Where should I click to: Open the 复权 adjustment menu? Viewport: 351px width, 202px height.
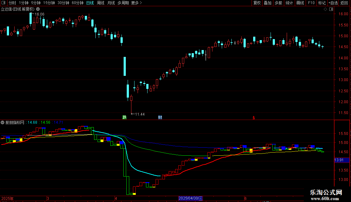(257, 3)
